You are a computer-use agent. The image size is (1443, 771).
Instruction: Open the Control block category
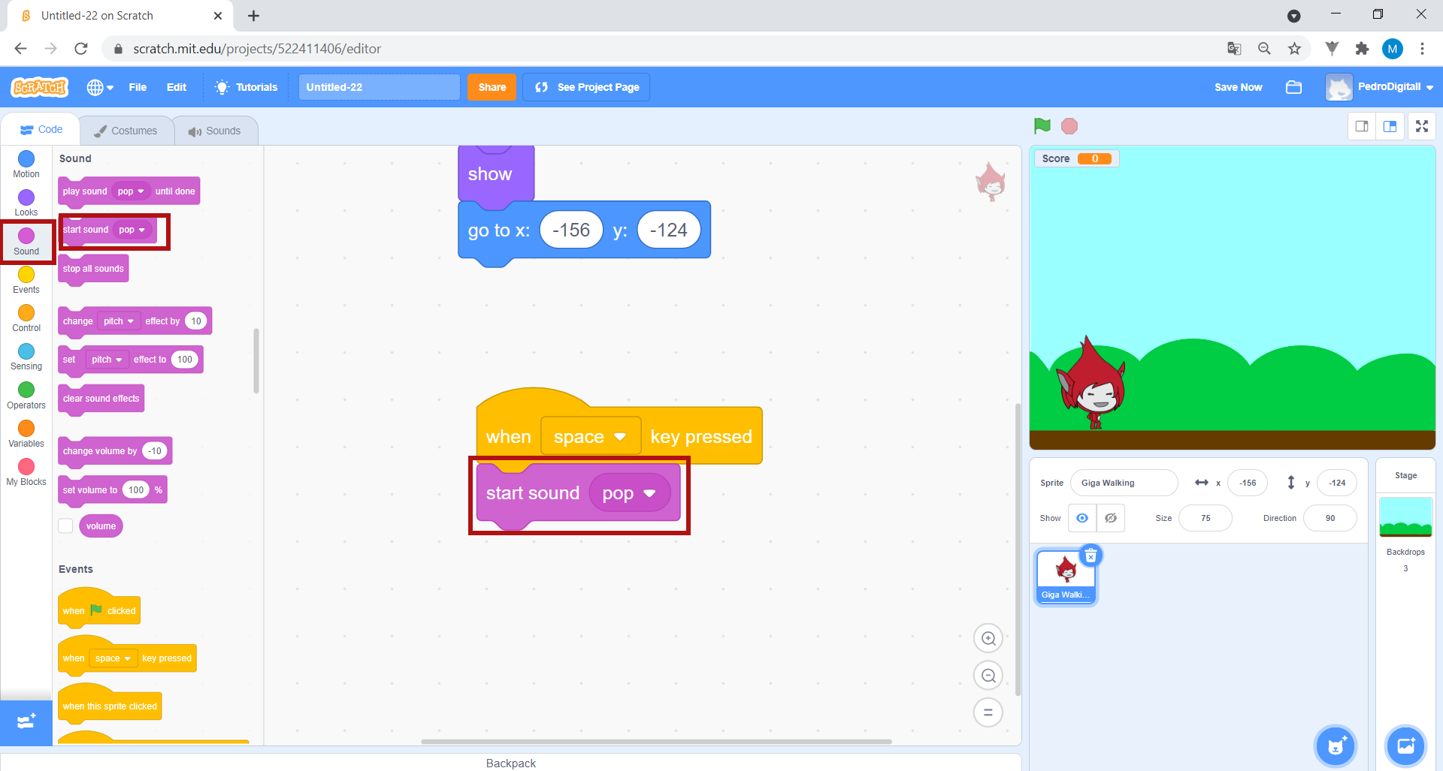(x=26, y=318)
